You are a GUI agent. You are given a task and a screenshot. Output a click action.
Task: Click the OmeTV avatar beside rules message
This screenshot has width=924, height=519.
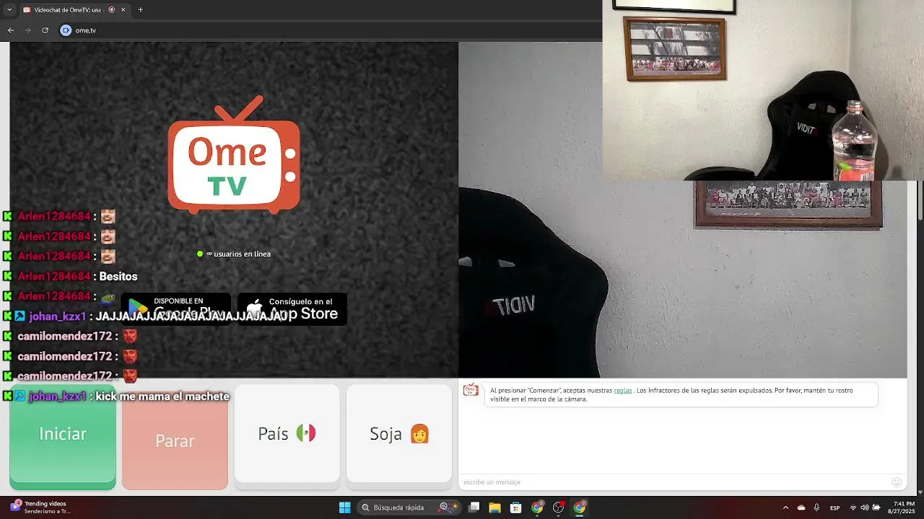(471, 390)
